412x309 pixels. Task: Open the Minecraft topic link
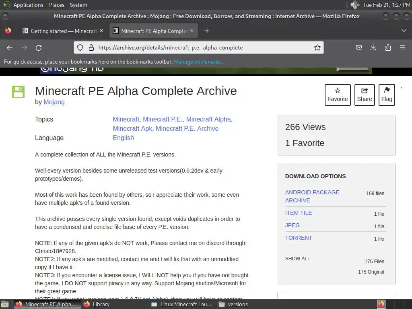pos(126,119)
